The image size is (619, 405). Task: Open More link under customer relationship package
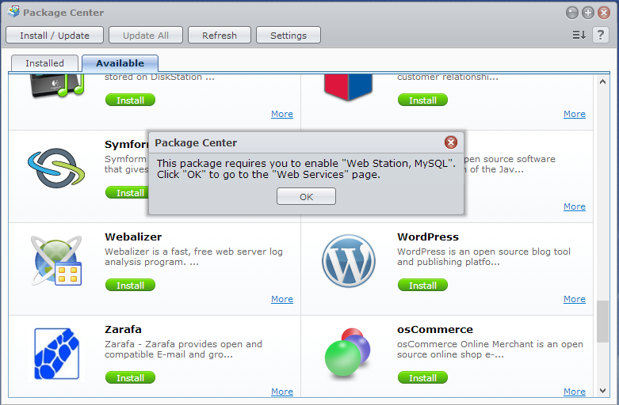[575, 114]
